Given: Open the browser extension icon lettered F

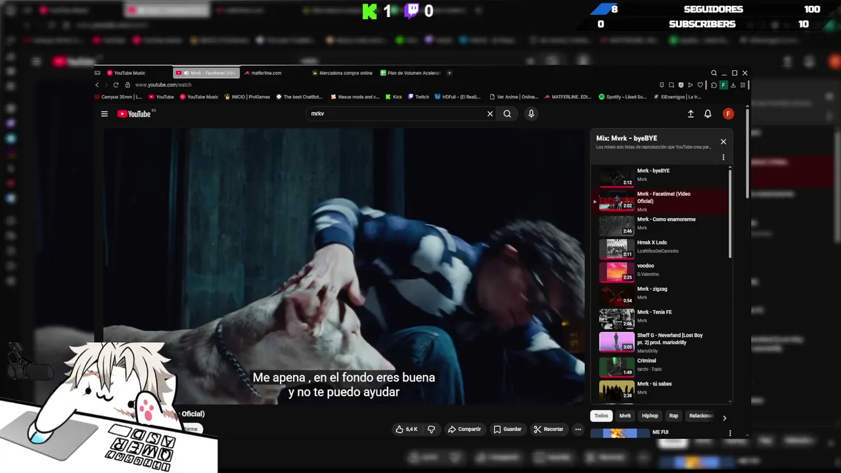Looking at the screenshot, I should click(x=723, y=85).
